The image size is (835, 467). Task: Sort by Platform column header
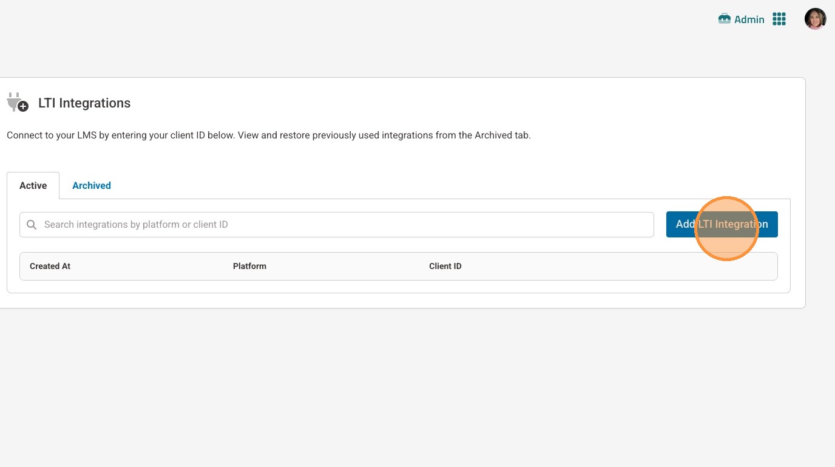249,266
